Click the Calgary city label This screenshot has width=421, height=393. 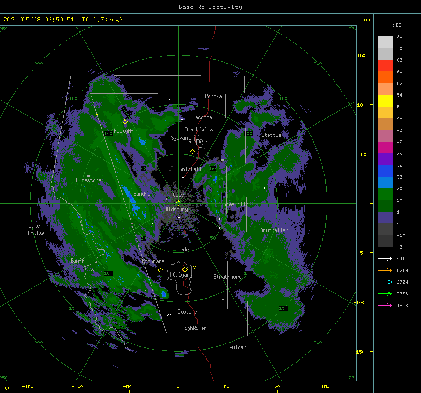[x=182, y=275]
